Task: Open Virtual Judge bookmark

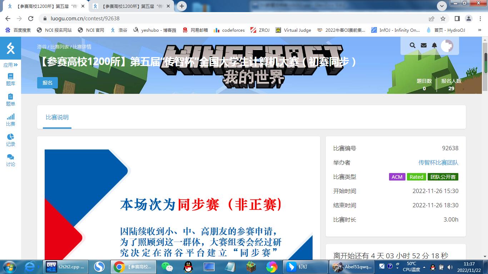Action: 293,30
